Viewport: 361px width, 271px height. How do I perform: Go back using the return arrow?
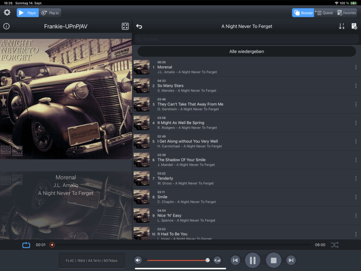point(139,26)
